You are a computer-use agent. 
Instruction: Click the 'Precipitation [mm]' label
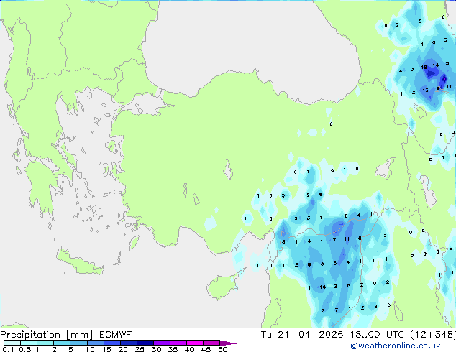[47, 335]
